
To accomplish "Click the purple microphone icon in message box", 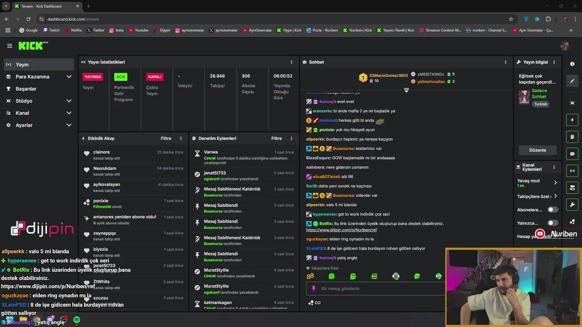I will click(313, 288).
